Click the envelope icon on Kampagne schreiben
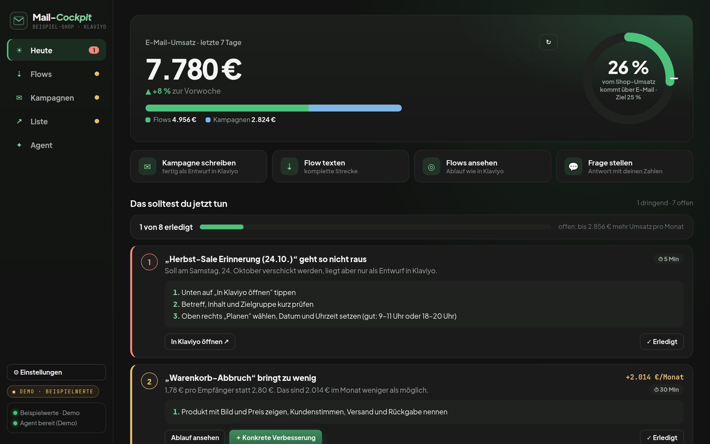Viewport: 710px width, 444px height. pos(147,166)
